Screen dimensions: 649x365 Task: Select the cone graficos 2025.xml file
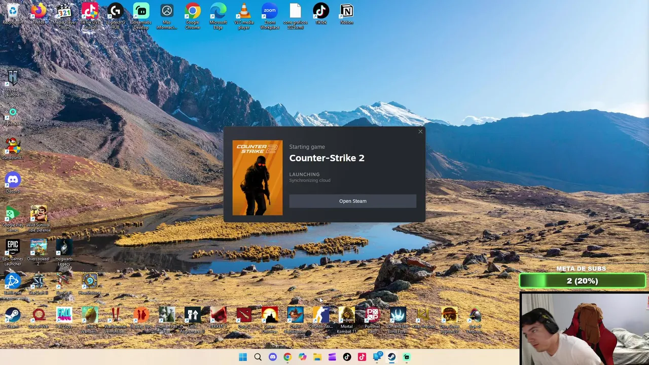pyautogui.click(x=295, y=16)
